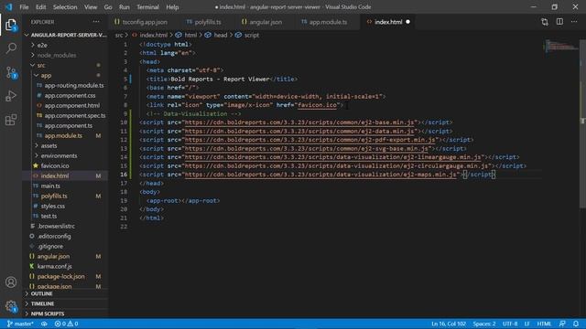The height and width of the screenshot is (329, 586).
Task: Open the File menu
Action: tap(24, 7)
